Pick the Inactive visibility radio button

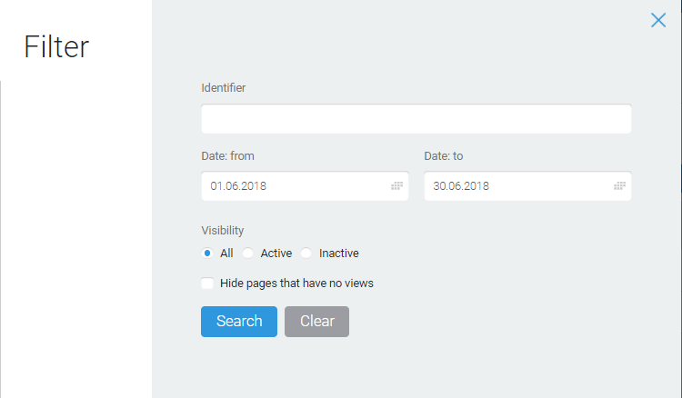[306, 253]
